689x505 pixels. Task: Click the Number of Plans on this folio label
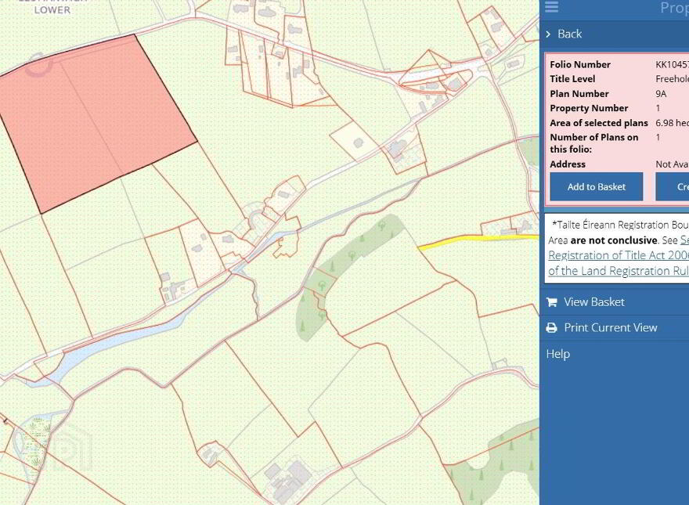click(x=593, y=143)
